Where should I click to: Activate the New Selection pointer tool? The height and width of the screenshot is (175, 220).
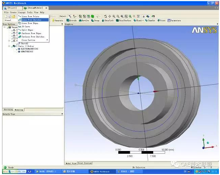[x=70, y=16]
